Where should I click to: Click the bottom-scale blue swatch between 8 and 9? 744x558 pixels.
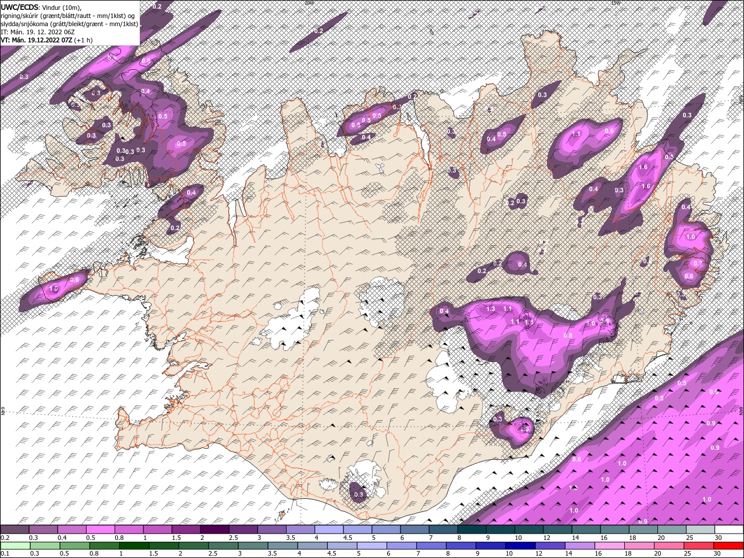point(461,546)
